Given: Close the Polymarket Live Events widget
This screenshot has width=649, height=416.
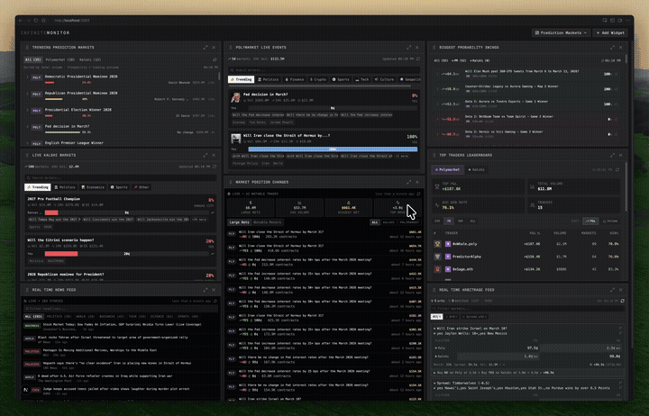Looking at the screenshot, I should tap(418, 46).
